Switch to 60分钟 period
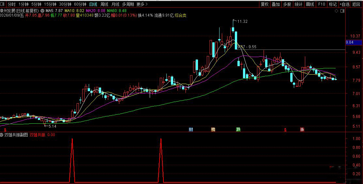This screenshot has height=184, width=363. (x=80, y=4)
